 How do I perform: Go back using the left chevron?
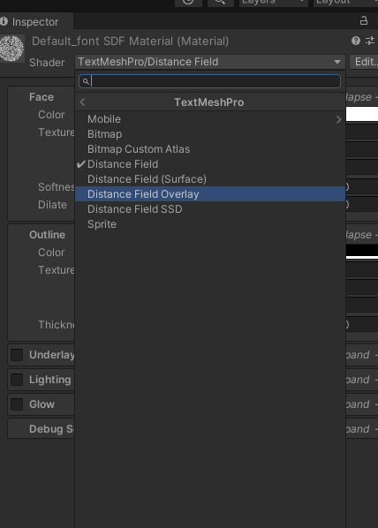pyautogui.click(x=82, y=102)
